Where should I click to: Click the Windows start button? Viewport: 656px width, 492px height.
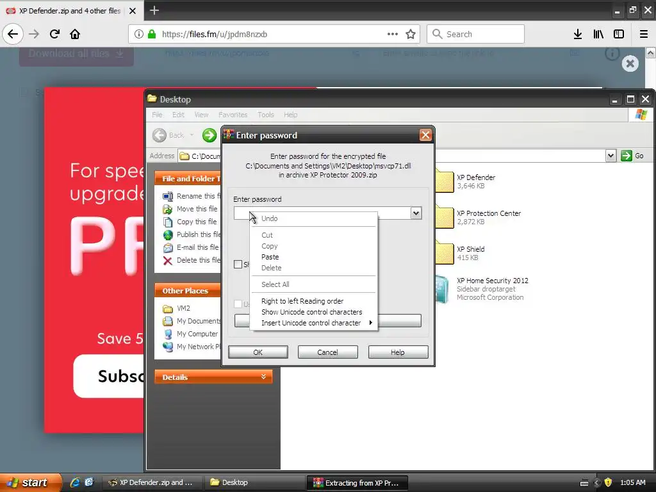pos(30,482)
